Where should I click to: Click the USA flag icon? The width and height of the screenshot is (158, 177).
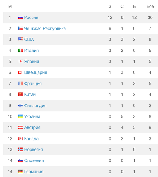click(21, 39)
